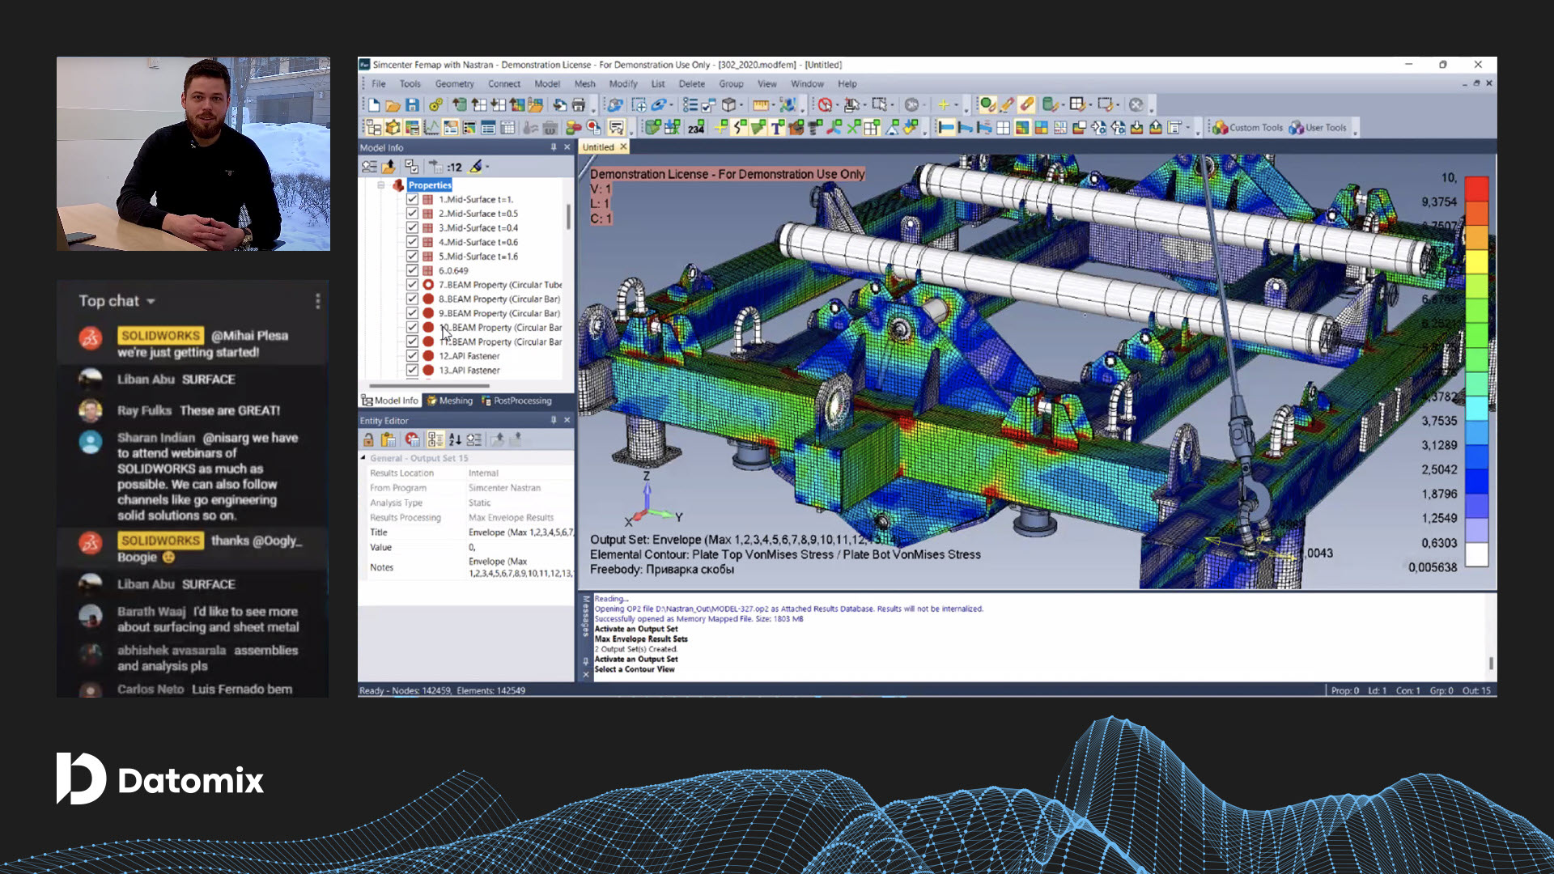This screenshot has width=1554, height=874.
Task: Open the chat options three-dot button
Action: (317, 301)
